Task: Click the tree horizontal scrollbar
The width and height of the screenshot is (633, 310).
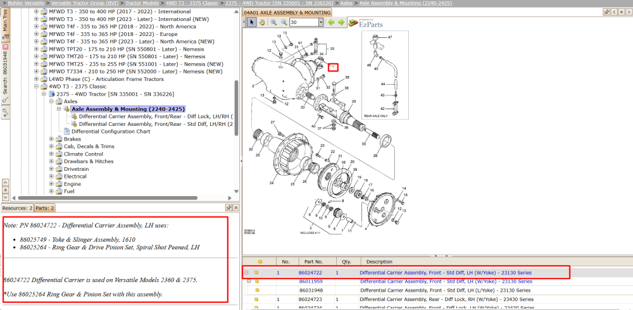Action: point(108,198)
